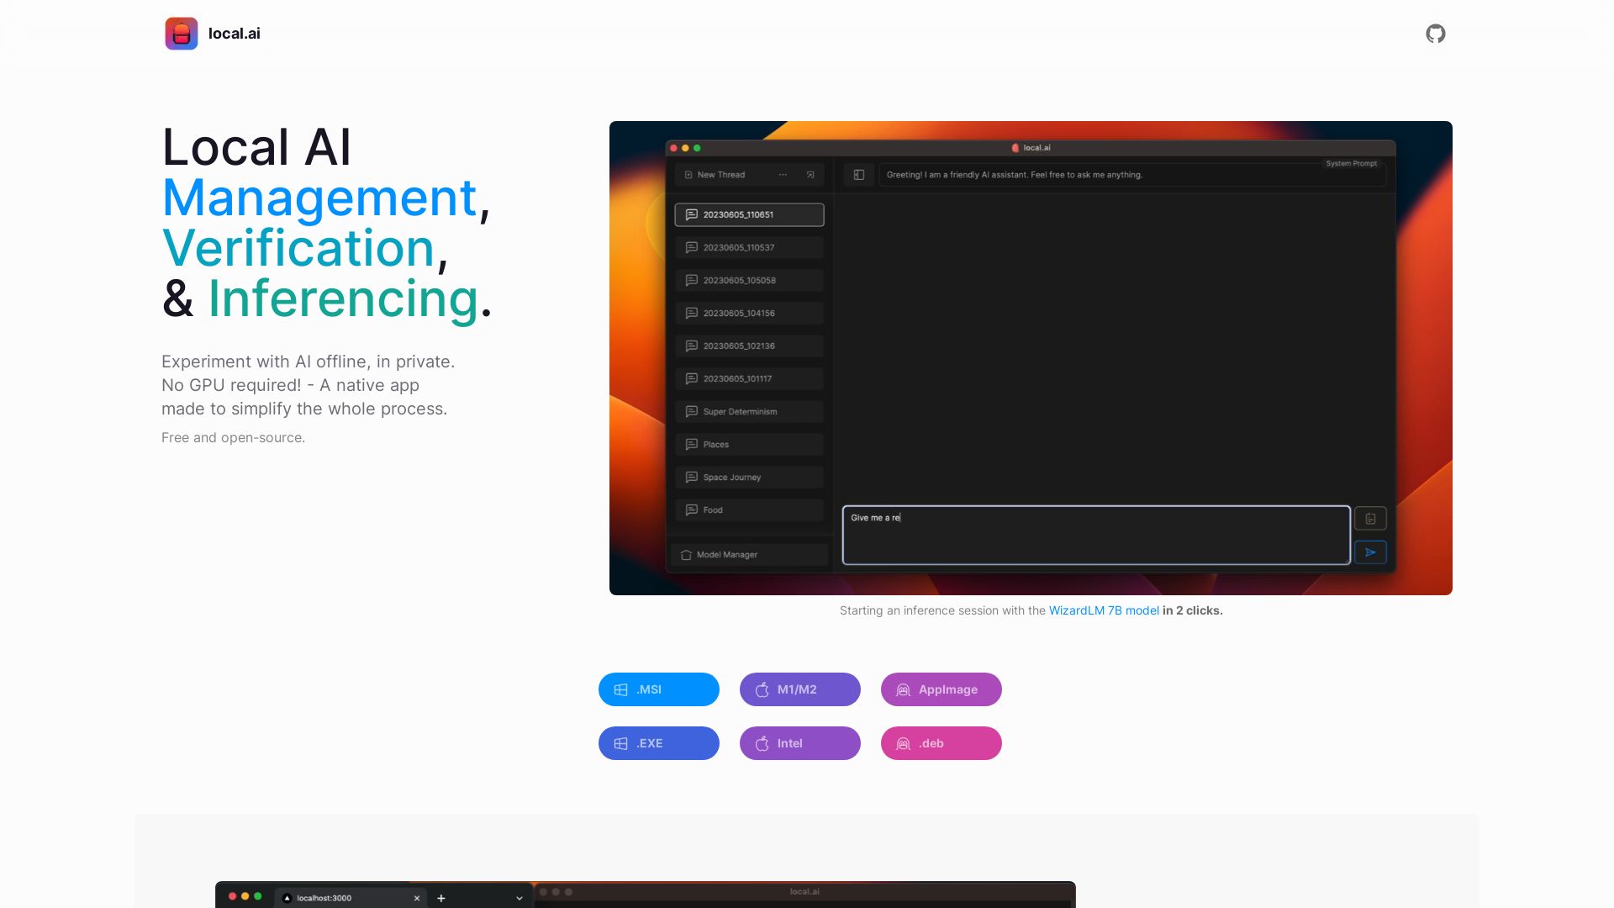Click the clipboard icon beside the prompt box
The image size is (1614, 908).
[1371, 519]
